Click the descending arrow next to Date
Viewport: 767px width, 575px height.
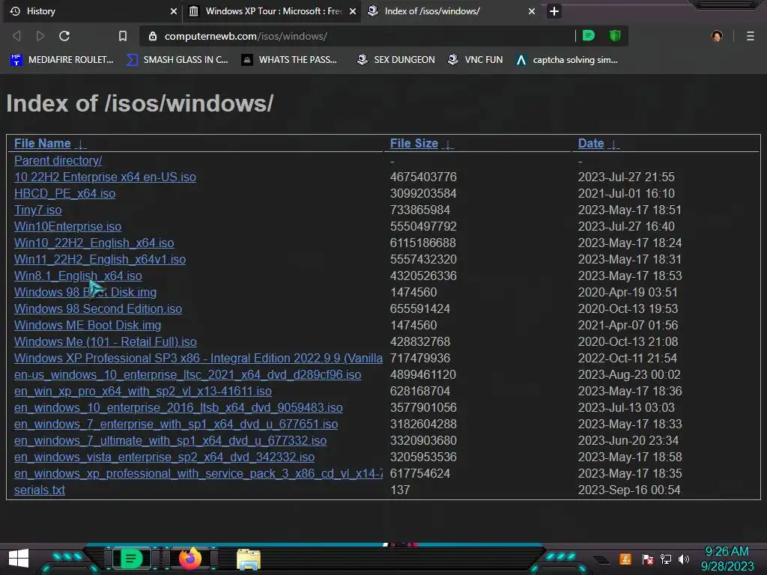614,144
